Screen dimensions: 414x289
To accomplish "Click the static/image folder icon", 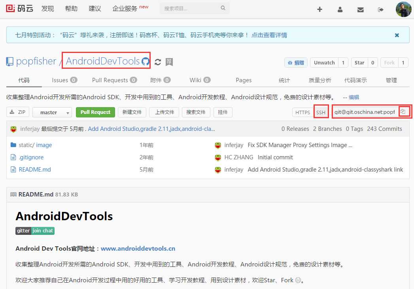I will point(13,145).
